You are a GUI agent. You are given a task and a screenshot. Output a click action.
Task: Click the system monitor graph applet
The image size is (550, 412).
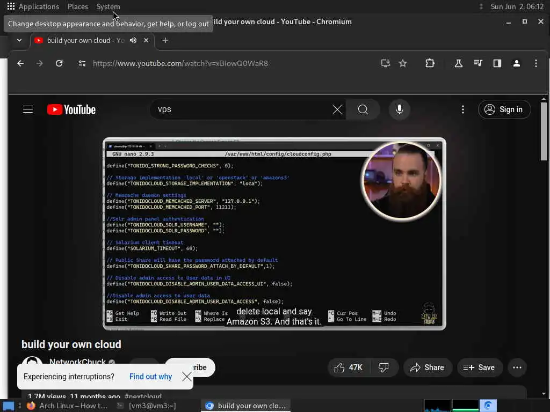pyautogui.click(x=451, y=406)
